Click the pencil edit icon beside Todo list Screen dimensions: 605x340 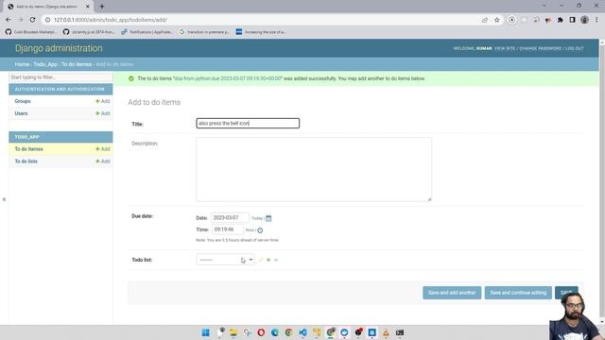(x=261, y=260)
